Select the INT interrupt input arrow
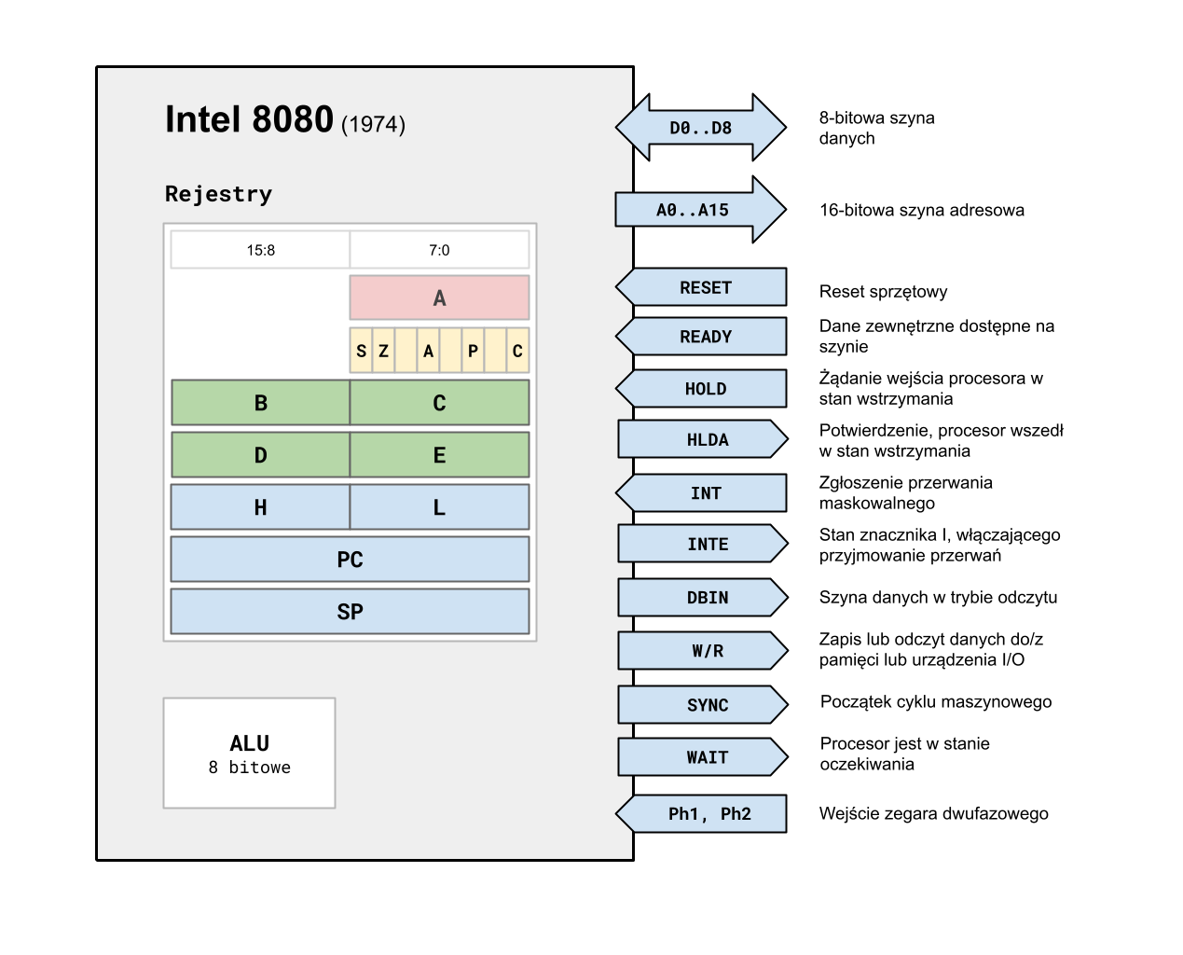Viewport: 1183px width, 955px height. click(704, 493)
